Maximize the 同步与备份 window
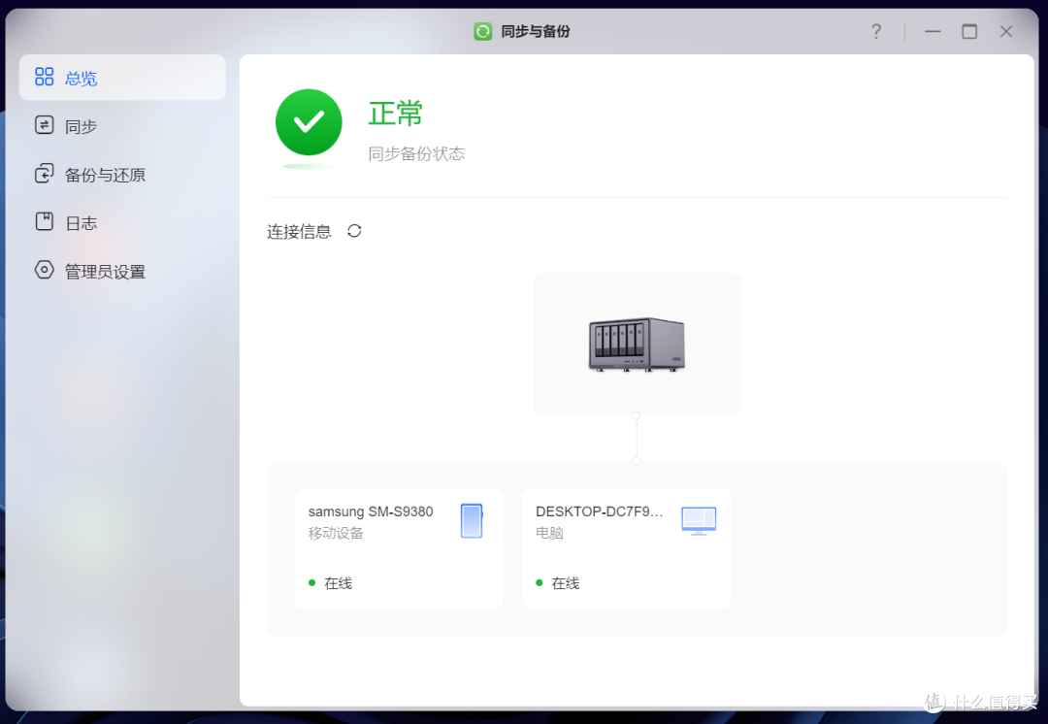The image size is (1048, 724). [969, 31]
